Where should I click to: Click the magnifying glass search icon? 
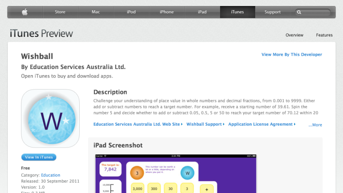coord(299,12)
